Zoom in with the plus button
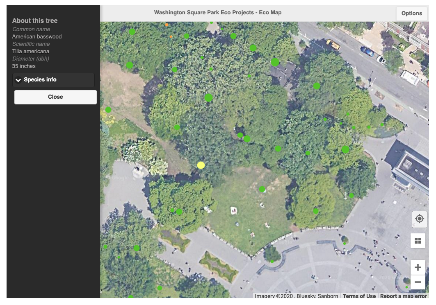Viewport: 436px width, 305px height. point(418,267)
